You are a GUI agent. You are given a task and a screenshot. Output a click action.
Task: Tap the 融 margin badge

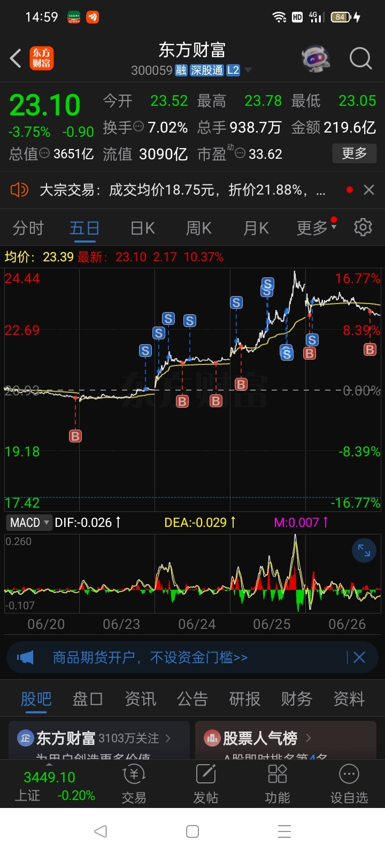(x=181, y=71)
